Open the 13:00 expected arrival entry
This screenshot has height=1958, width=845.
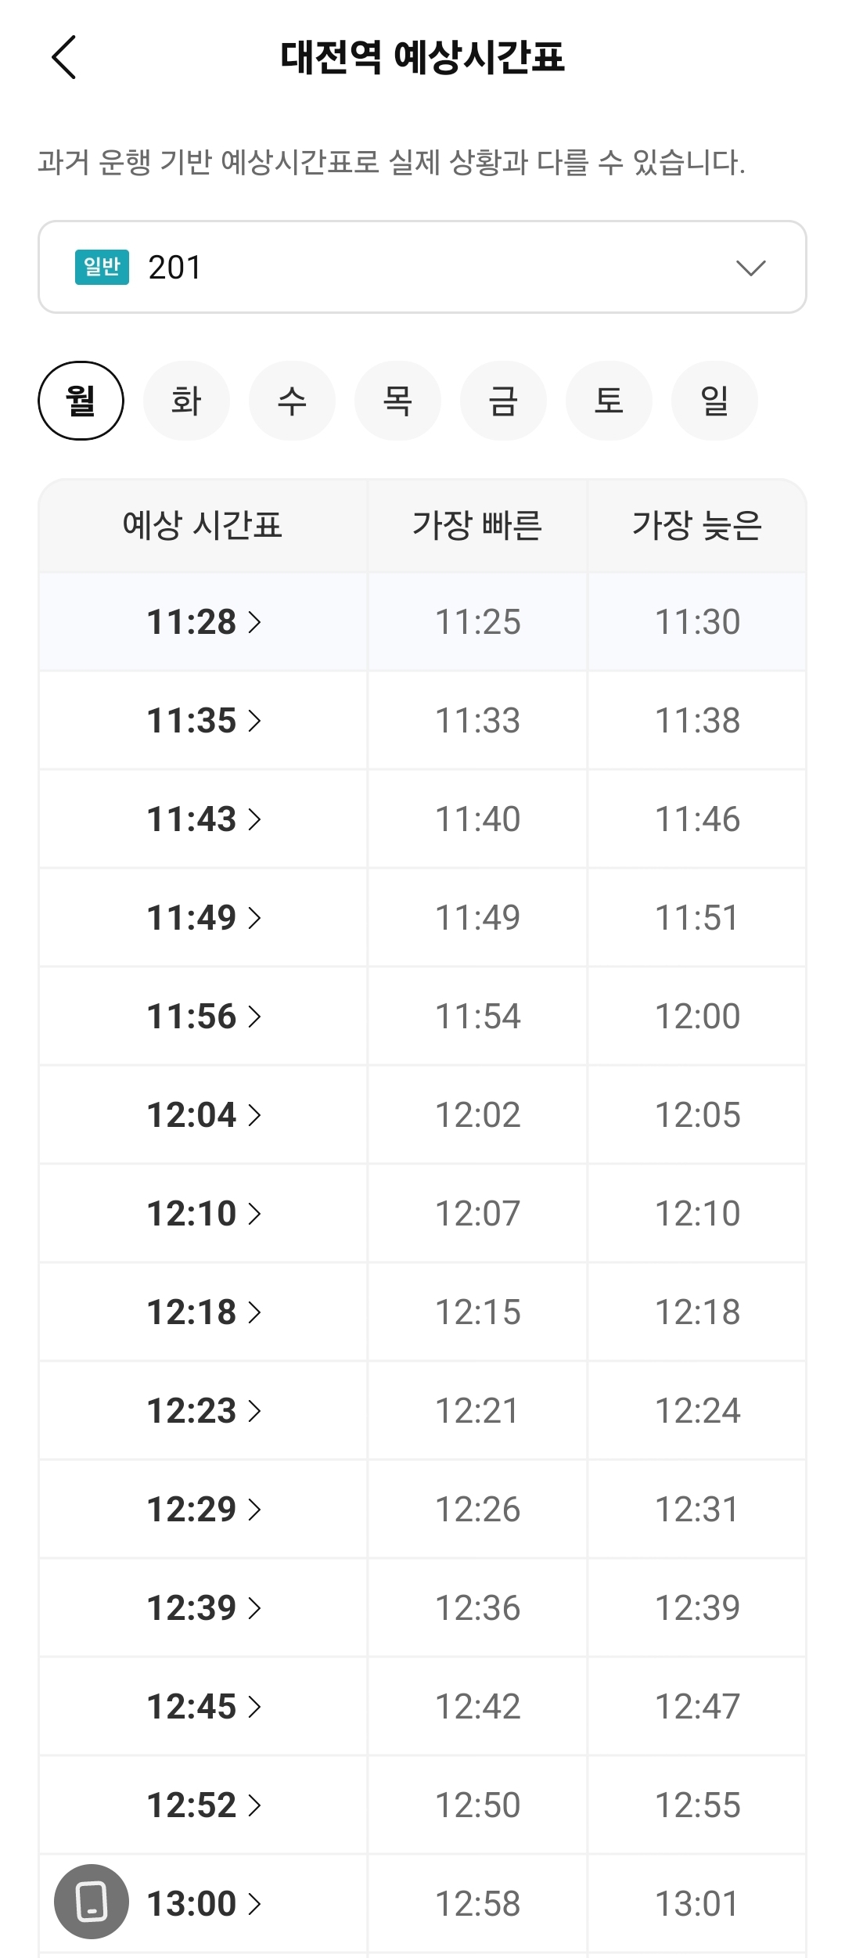point(203,1904)
